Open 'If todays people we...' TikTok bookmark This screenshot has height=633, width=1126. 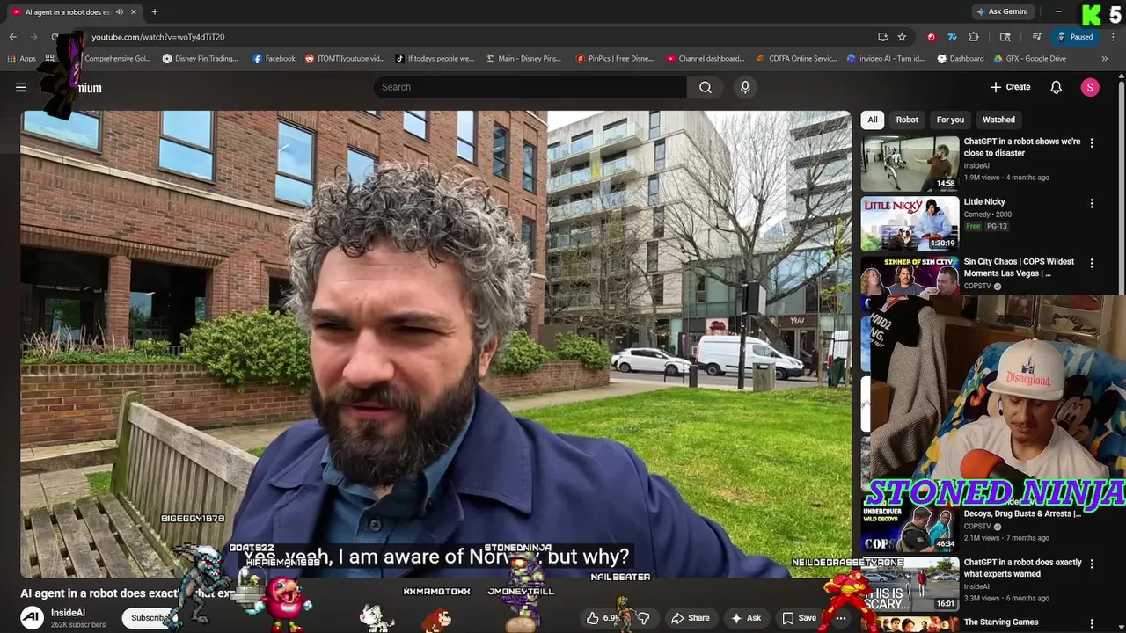point(435,59)
